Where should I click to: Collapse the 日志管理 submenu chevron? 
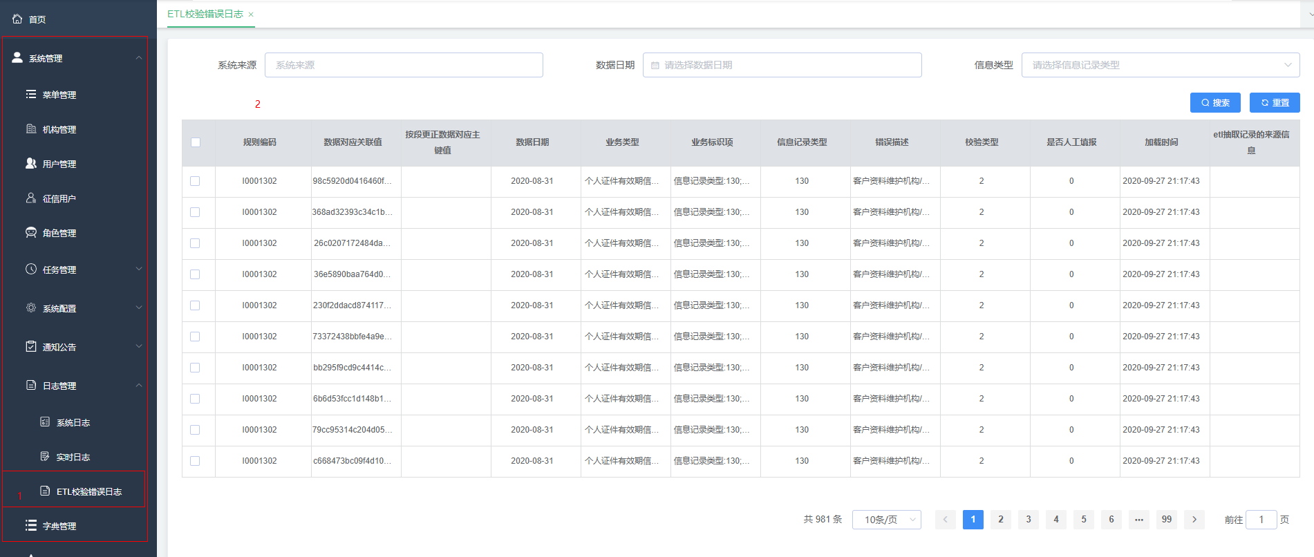click(x=139, y=385)
